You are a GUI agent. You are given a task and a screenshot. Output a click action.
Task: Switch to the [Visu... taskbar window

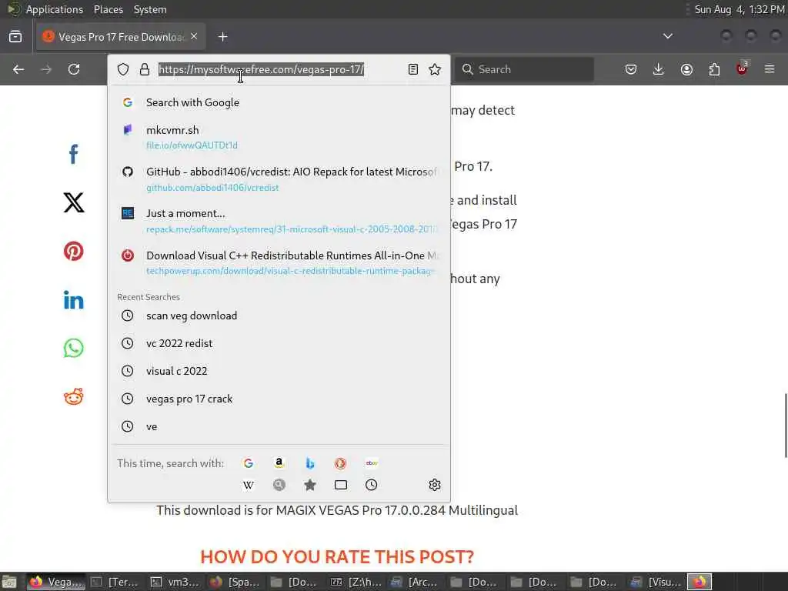[656, 582]
